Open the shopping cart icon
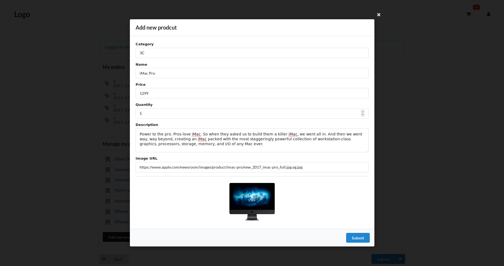 pyautogui.click(x=468, y=14)
